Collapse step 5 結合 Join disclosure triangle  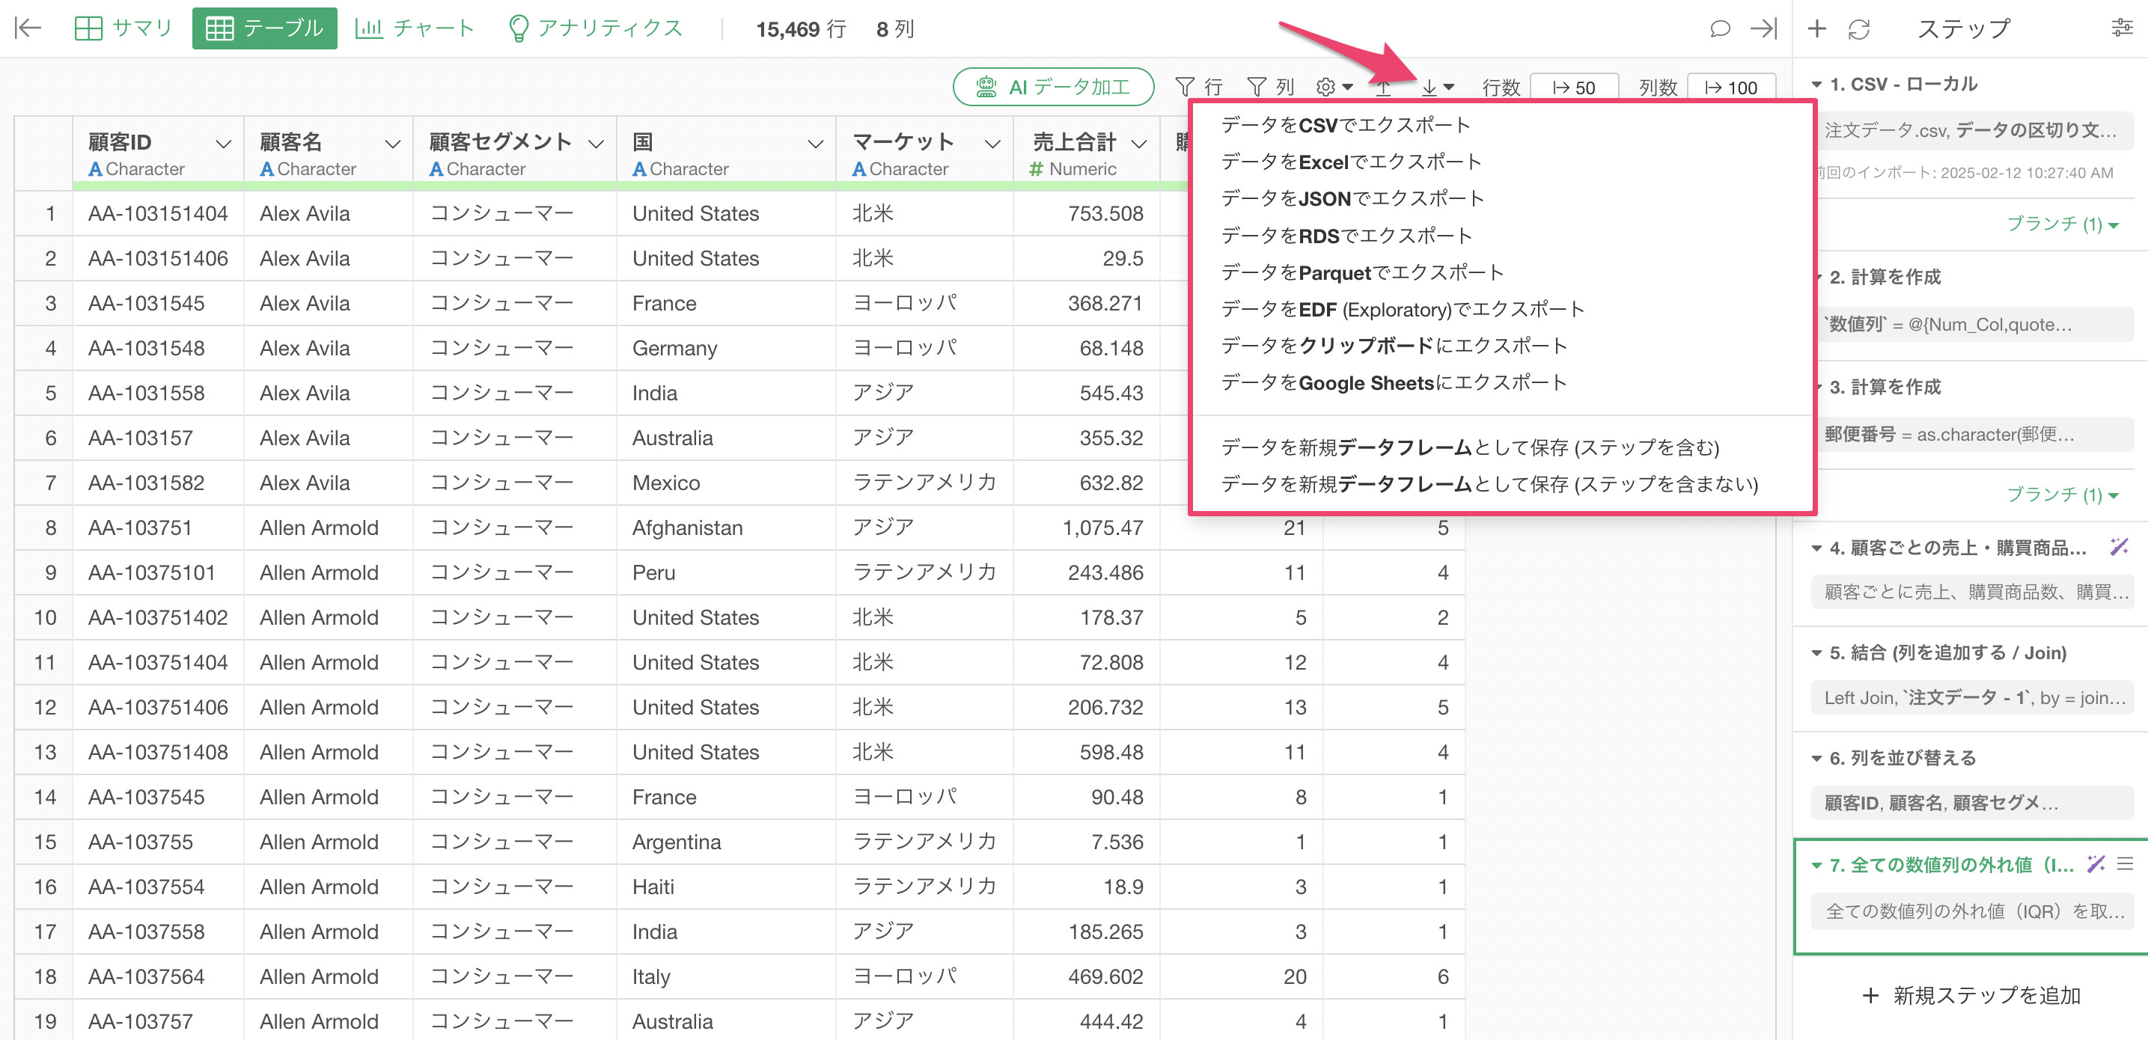pyautogui.click(x=1816, y=653)
